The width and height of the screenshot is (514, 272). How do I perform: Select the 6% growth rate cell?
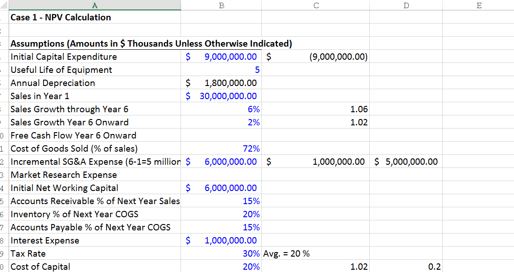[x=221, y=109]
